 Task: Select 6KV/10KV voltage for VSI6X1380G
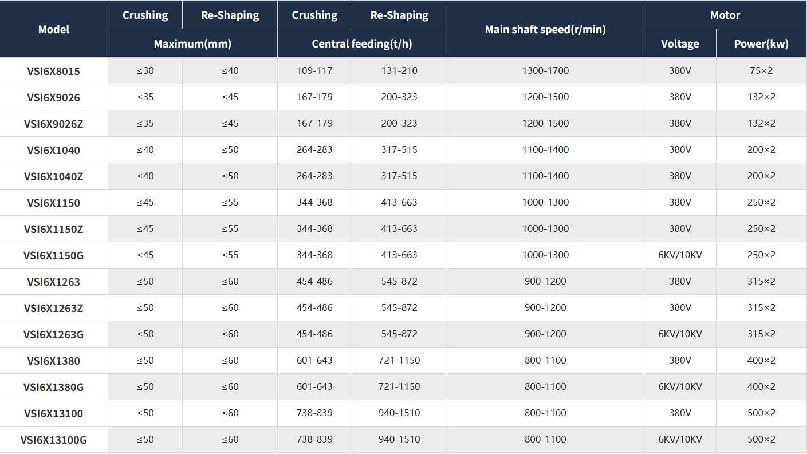[x=680, y=387]
